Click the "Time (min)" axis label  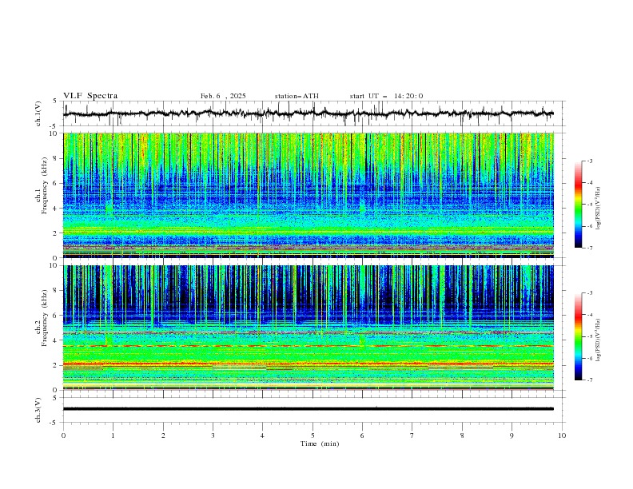320,443
